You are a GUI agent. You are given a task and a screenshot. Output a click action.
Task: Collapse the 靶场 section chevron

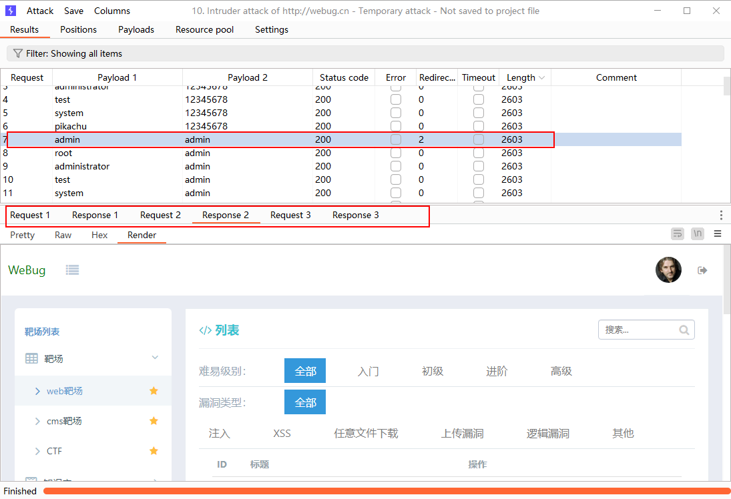(x=155, y=358)
